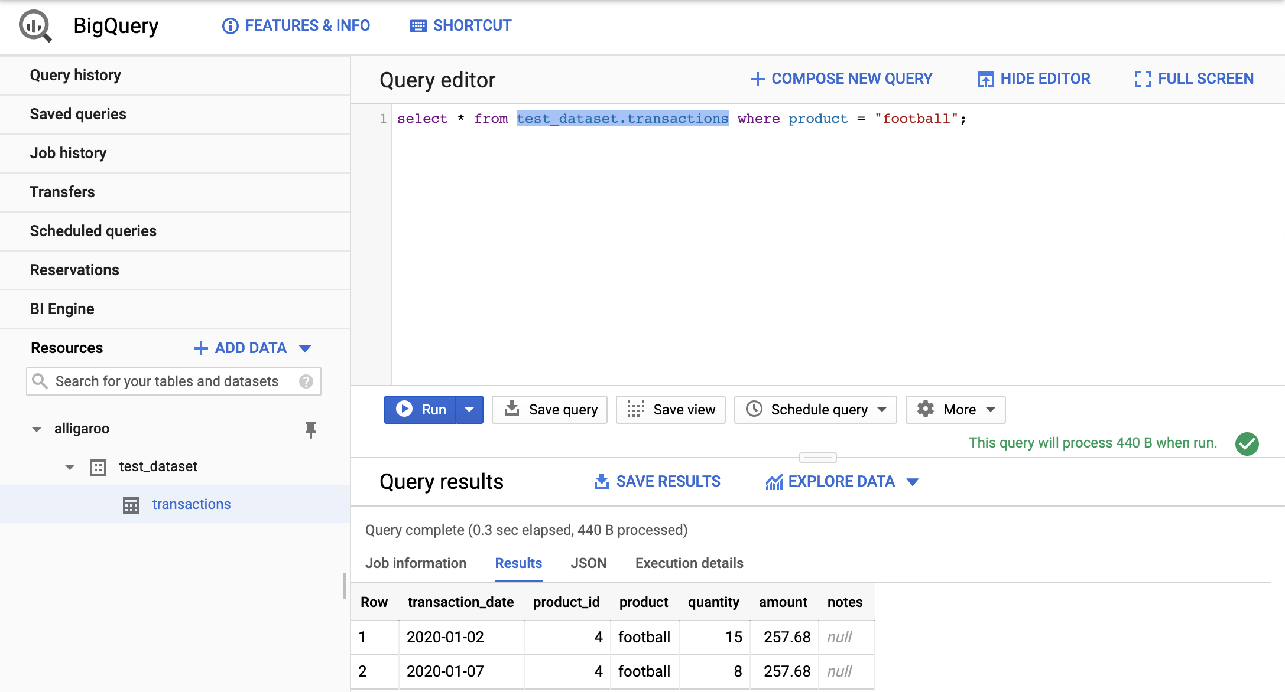Open the Transfers section
Image resolution: width=1285 pixels, height=692 pixels.
pyautogui.click(x=175, y=192)
